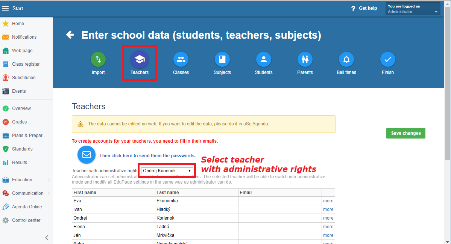The height and width of the screenshot is (244, 451).
Task: Click the Results bar chart icon
Action: pos(6,162)
